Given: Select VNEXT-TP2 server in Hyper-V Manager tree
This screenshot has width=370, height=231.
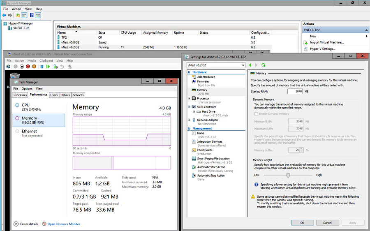Looking at the screenshot, I should [21, 28].
